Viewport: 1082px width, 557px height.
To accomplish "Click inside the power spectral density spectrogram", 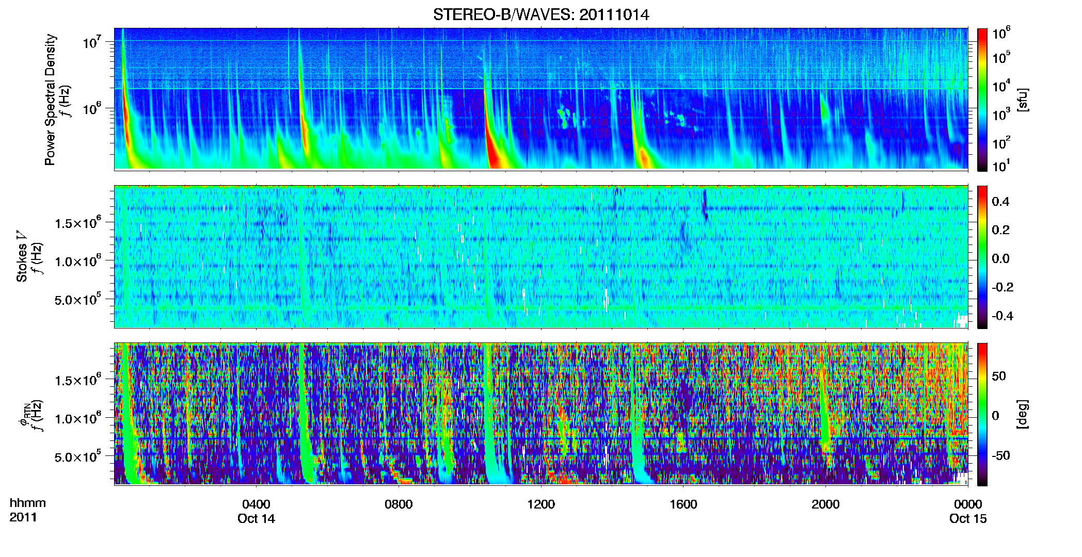I will (541, 99).
